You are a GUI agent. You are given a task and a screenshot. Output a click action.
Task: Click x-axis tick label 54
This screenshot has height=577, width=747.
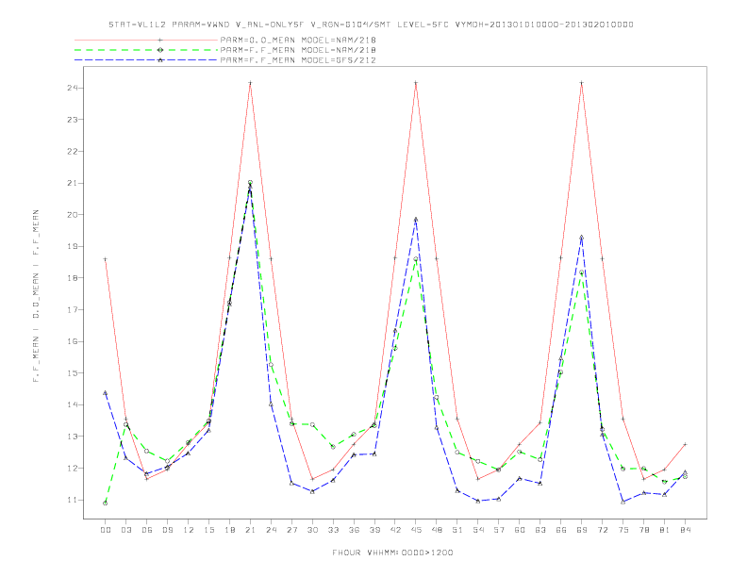click(x=478, y=530)
